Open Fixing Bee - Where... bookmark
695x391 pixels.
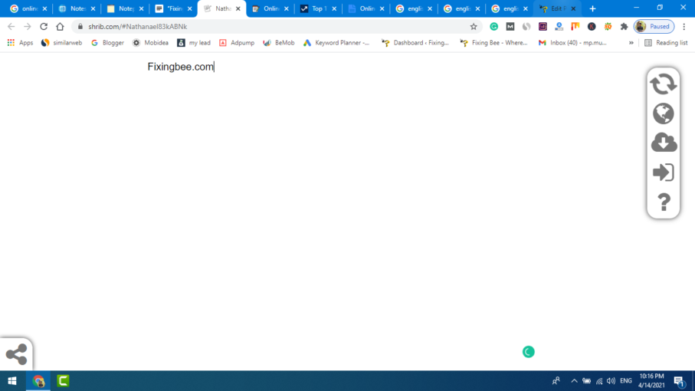(493, 43)
